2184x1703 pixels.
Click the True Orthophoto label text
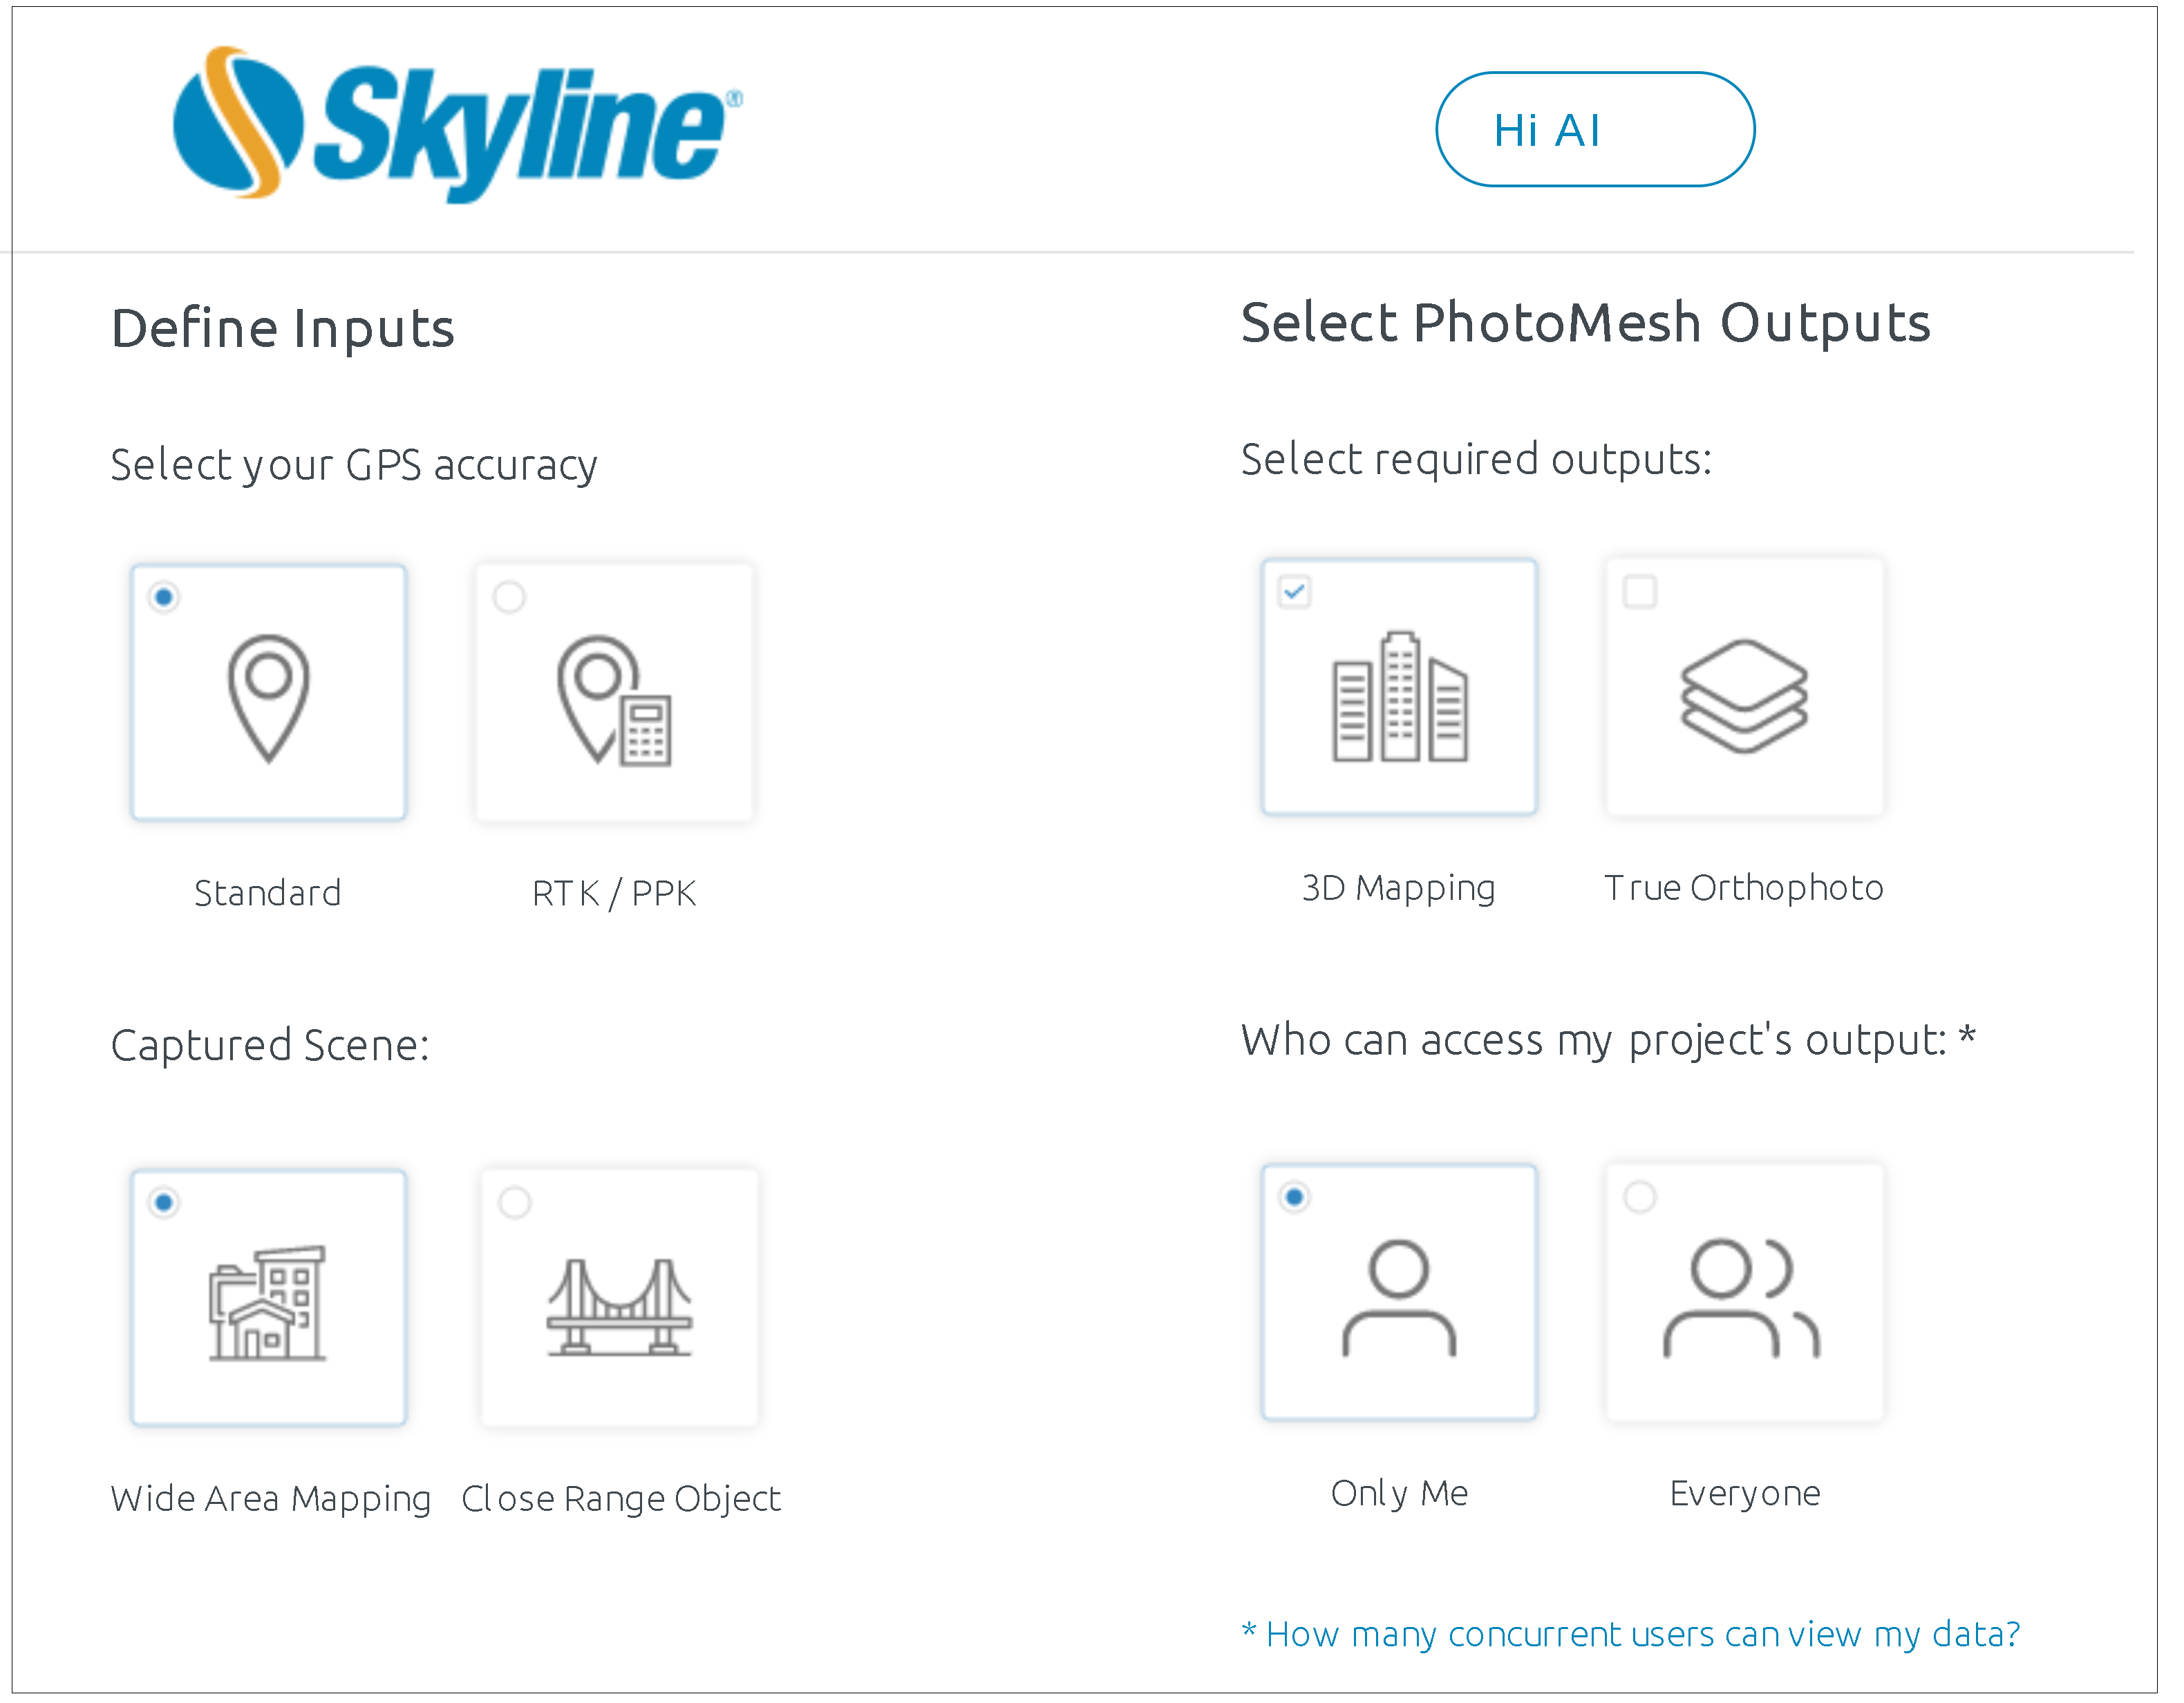point(1744,887)
